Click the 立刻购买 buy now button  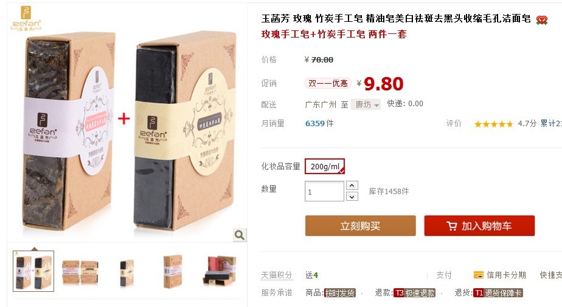361,226
